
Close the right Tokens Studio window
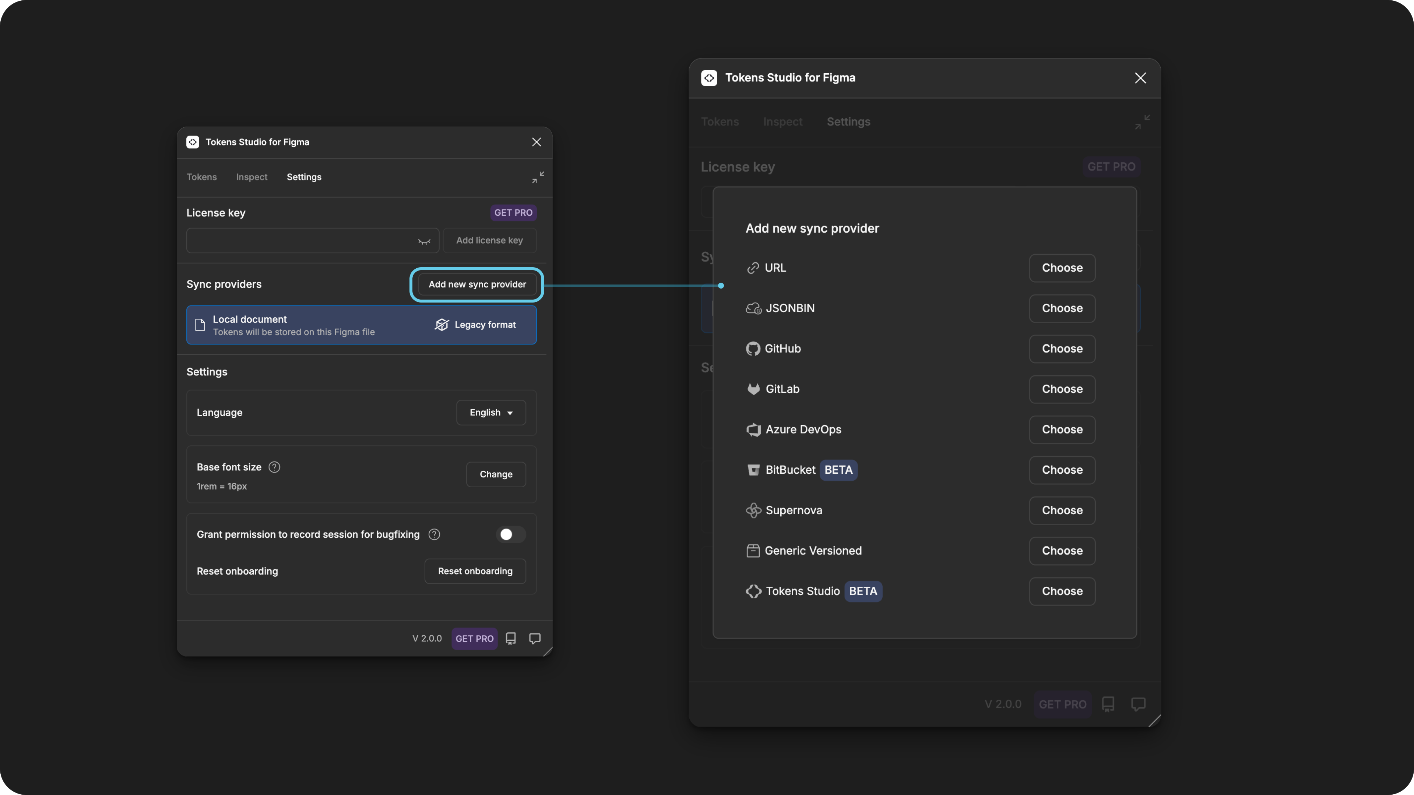(1140, 78)
